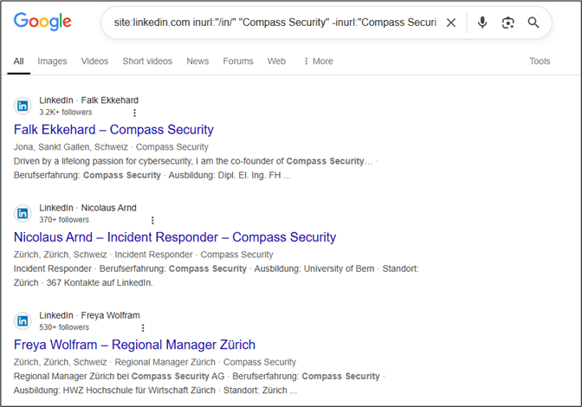The height and width of the screenshot is (407, 582).
Task: Select the Short videos tab
Action: click(x=147, y=61)
